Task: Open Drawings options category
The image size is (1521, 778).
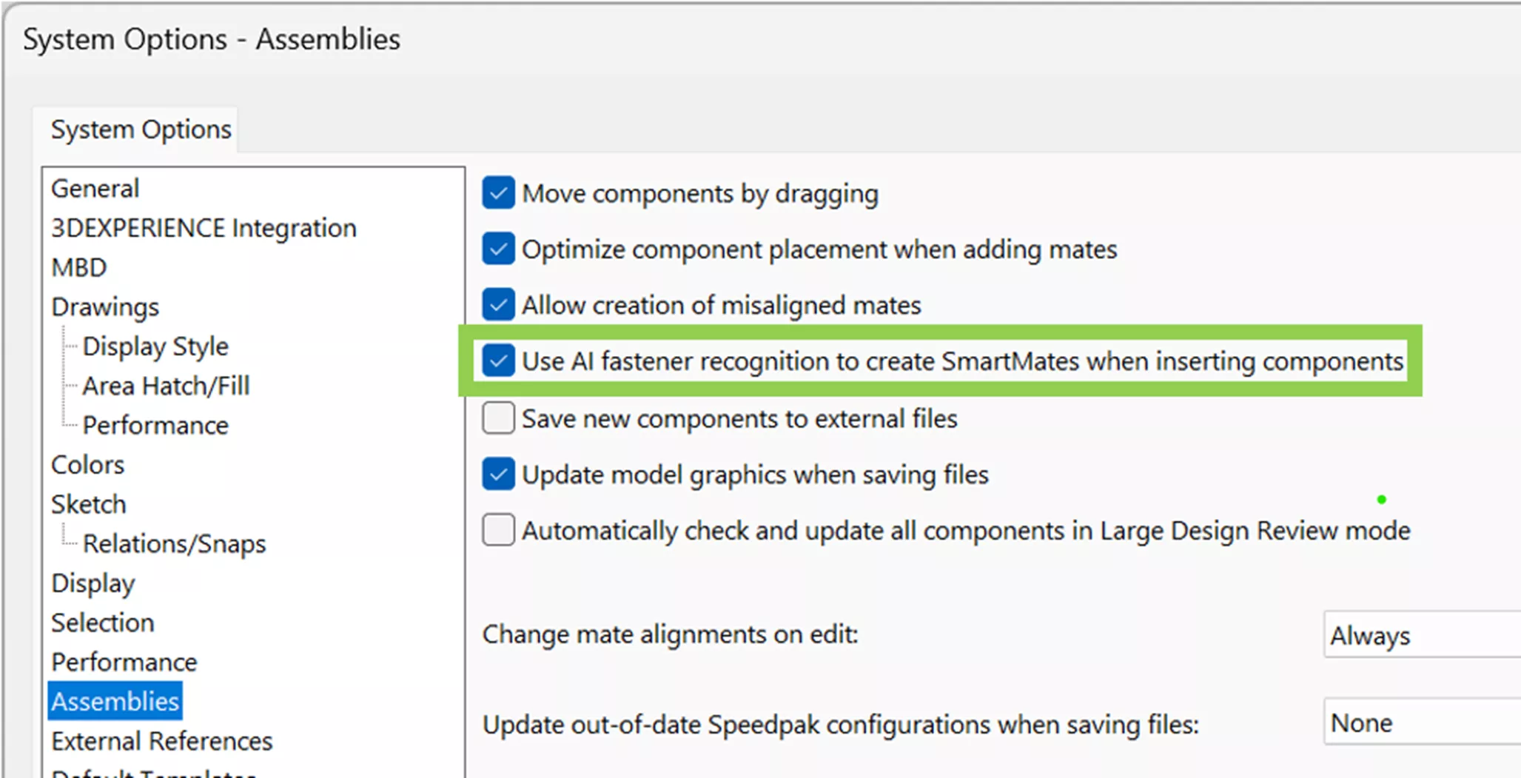Action: pyautogui.click(x=105, y=306)
